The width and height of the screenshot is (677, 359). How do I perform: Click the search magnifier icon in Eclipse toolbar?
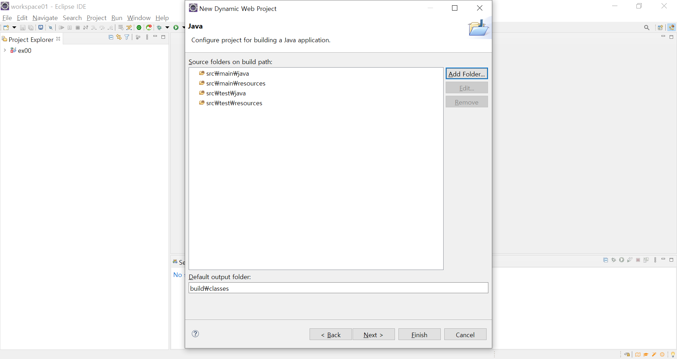[647, 27]
